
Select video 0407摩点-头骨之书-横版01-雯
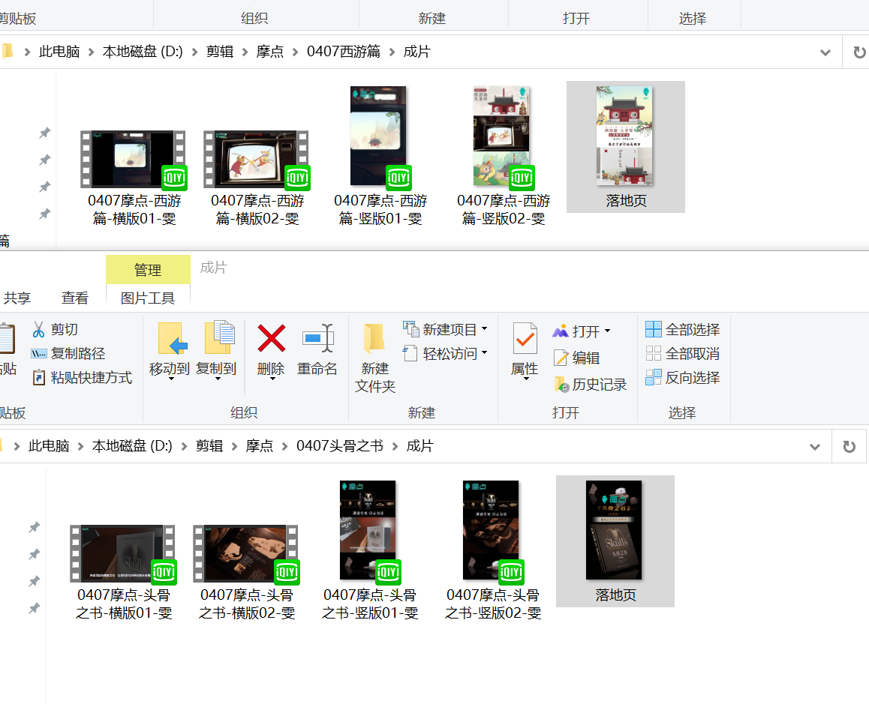tap(123, 573)
